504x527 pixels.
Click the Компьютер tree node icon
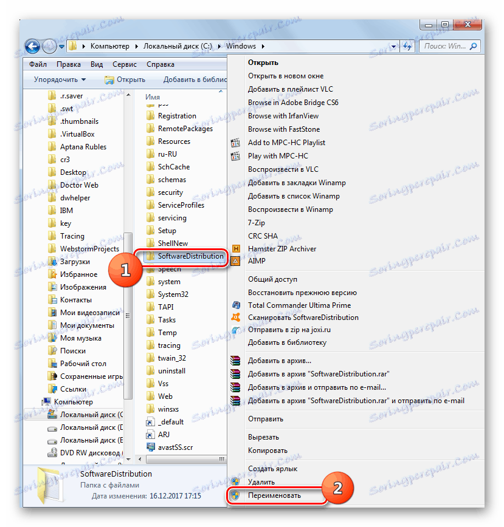click(46, 402)
